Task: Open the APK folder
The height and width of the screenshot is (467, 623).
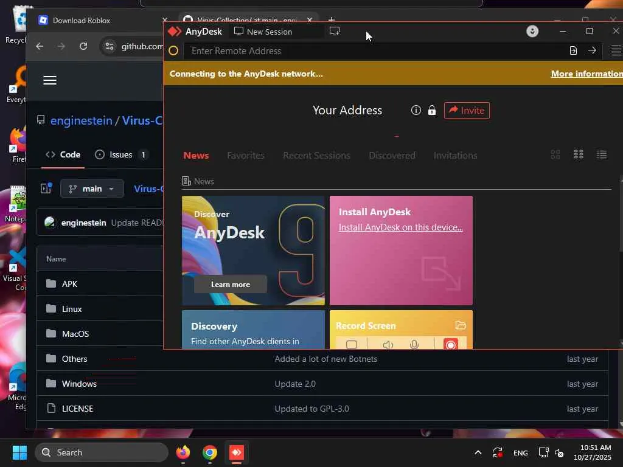Action: (69, 284)
